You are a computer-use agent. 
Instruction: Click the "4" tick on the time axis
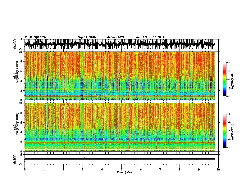[x=102, y=170]
